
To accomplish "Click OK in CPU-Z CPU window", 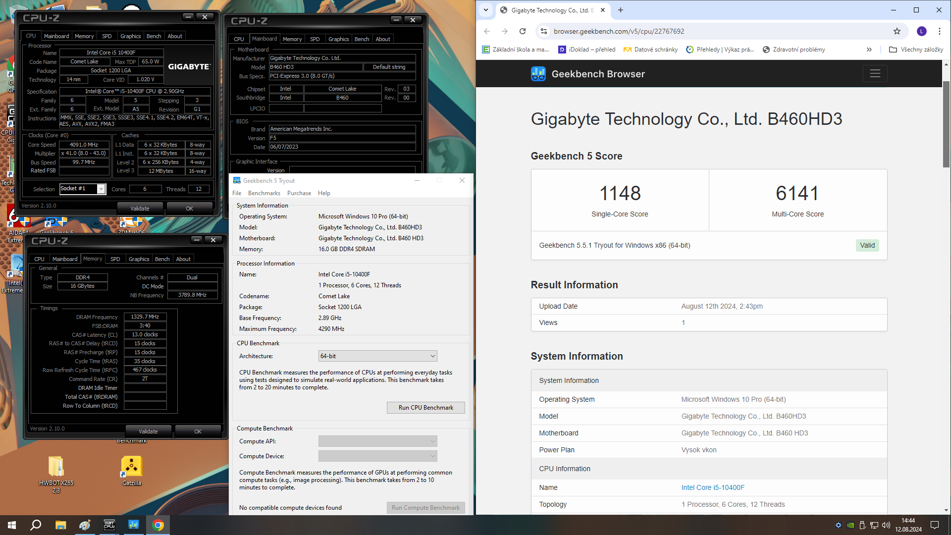I will pyautogui.click(x=189, y=209).
